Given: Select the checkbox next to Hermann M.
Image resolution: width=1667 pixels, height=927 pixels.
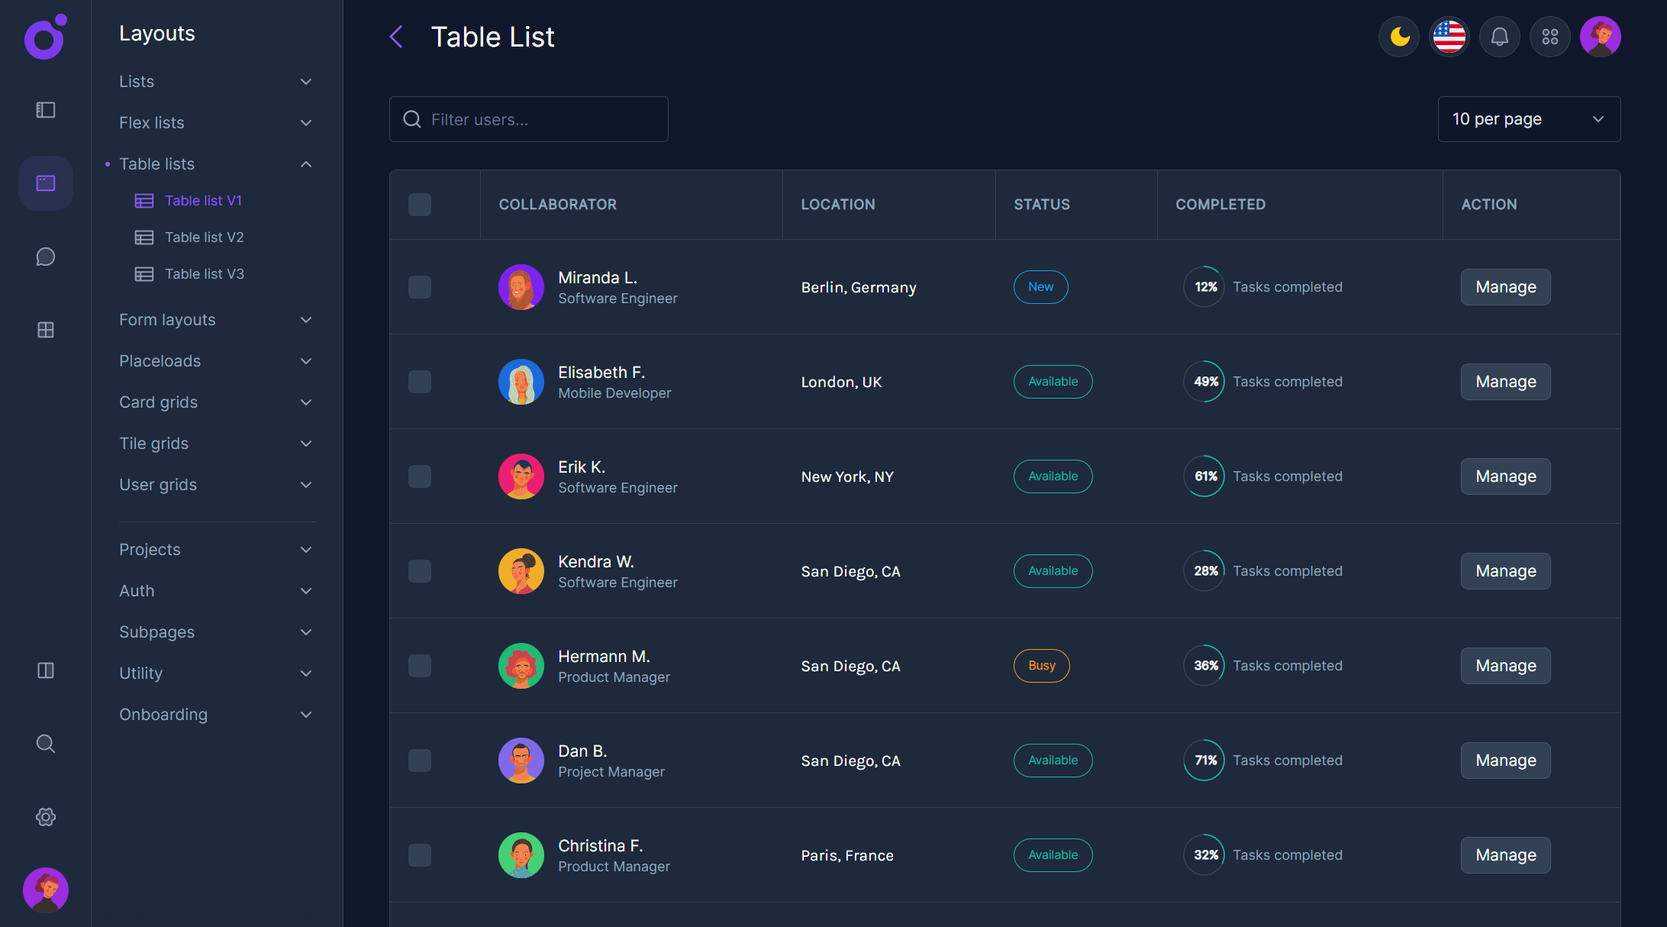Looking at the screenshot, I should (x=419, y=665).
